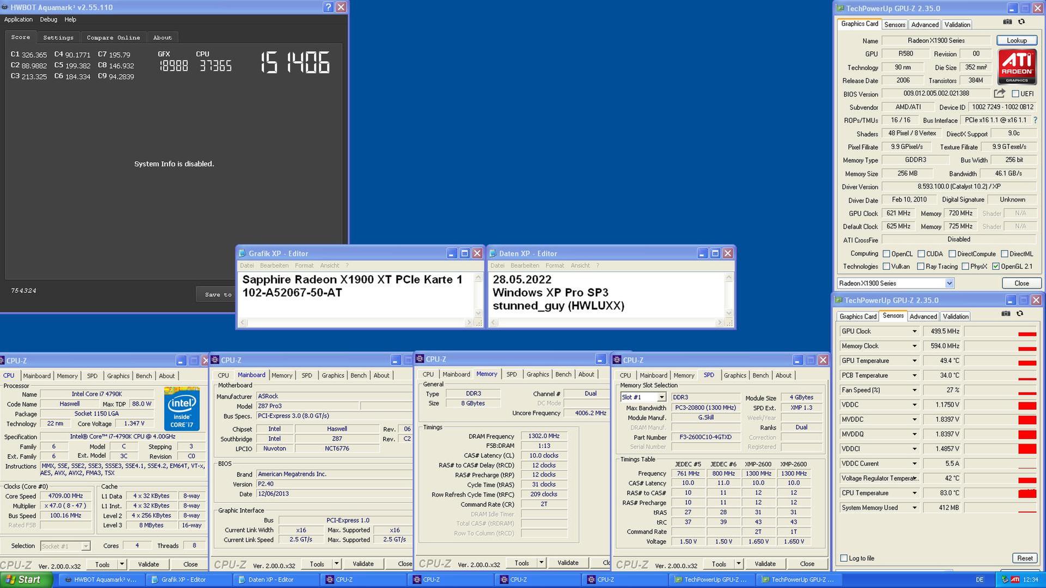Click the refresh icon in GPU-Z Sensors window
1046x588 pixels.
point(1020,314)
